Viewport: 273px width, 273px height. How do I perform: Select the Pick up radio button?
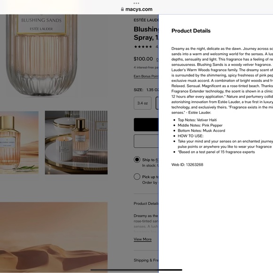pyautogui.click(x=137, y=177)
